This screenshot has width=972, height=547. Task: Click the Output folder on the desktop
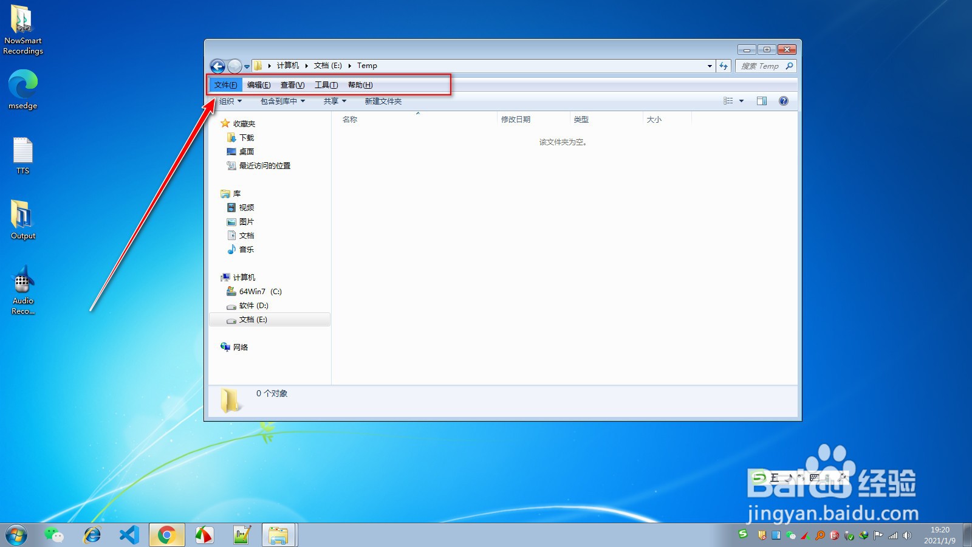click(23, 220)
